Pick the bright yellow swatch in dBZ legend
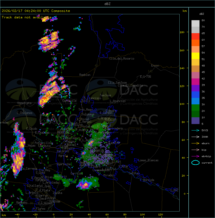The width and height of the screenshot is (215, 218). pyautogui.click(x=195, y=56)
